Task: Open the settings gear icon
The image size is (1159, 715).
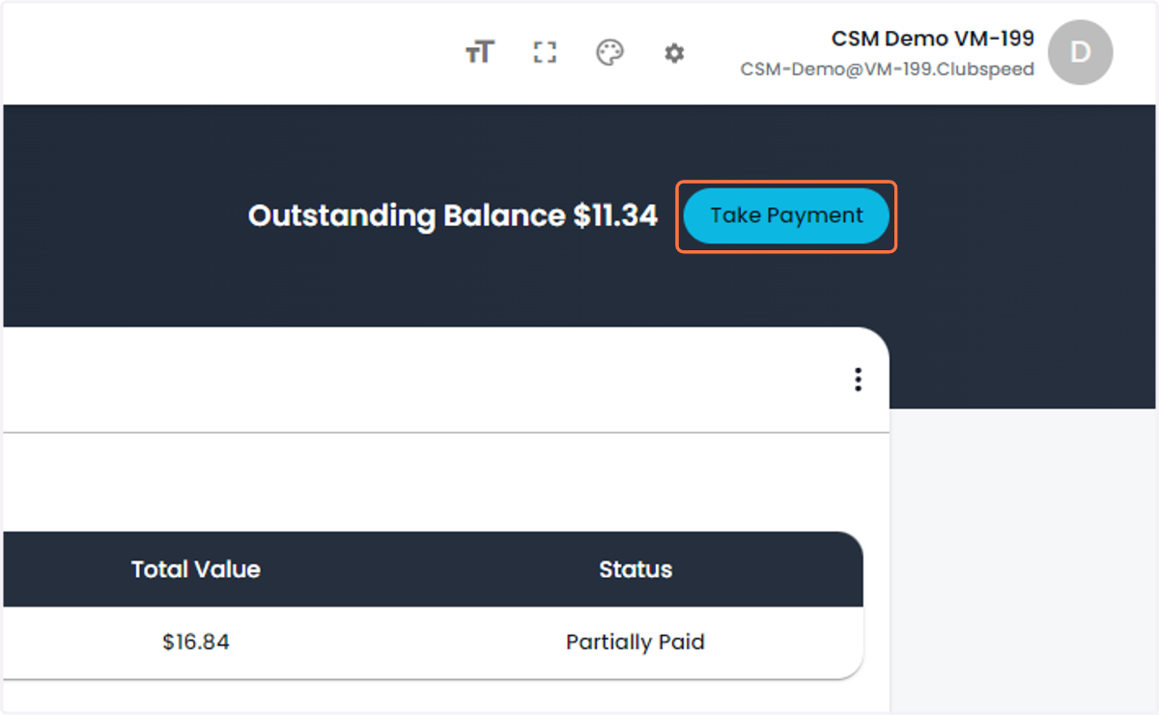Action: [674, 53]
